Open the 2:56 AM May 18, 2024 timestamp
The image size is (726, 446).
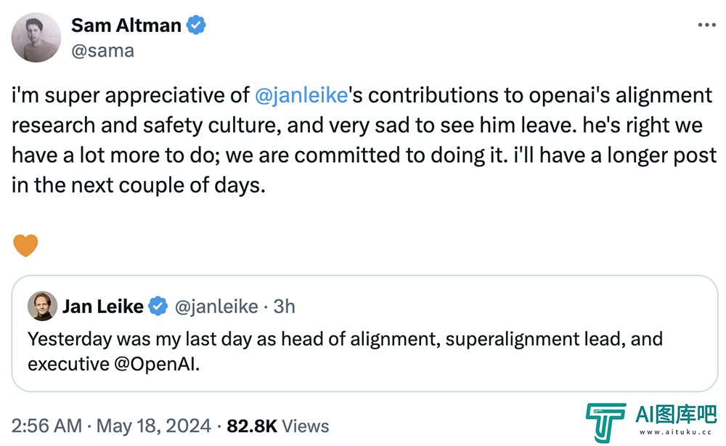111,426
